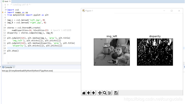Screen dimensions: 185x104
Task: Click the 'right.jpg' string on line 8
Action: point(36,23)
